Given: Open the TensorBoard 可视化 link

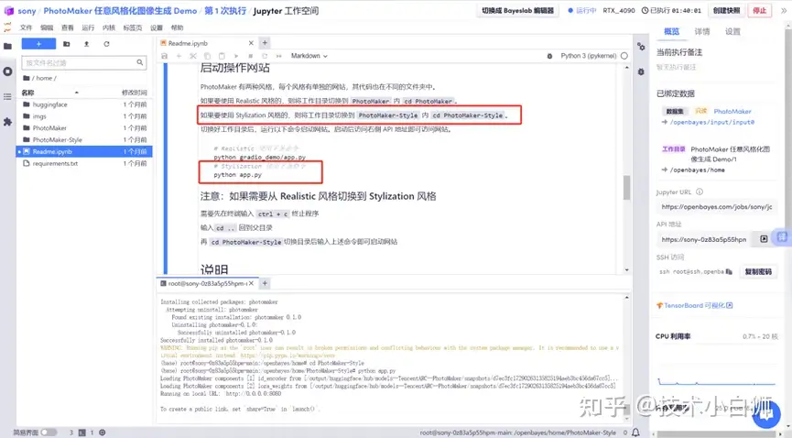Looking at the screenshot, I should (x=695, y=305).
